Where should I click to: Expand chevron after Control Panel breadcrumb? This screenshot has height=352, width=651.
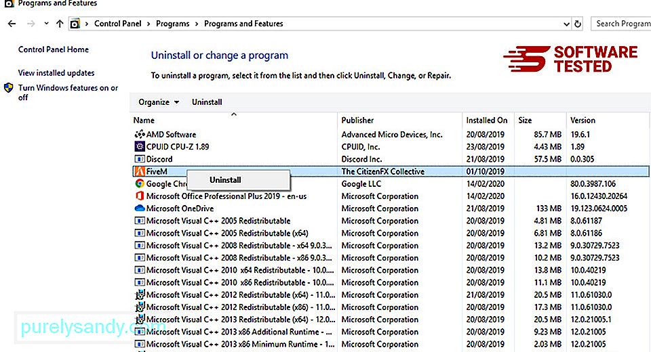(149, 24)
